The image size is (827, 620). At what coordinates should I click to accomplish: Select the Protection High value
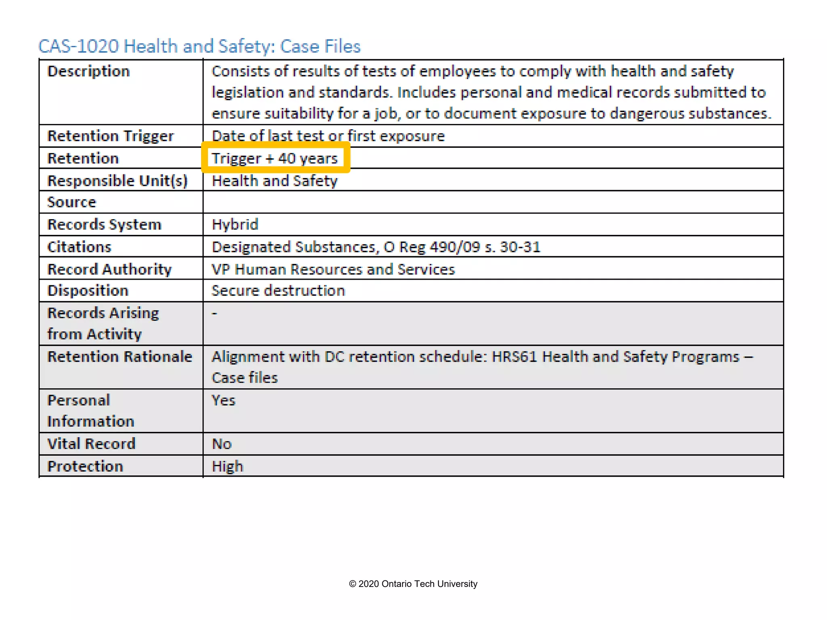pos(227,467)
